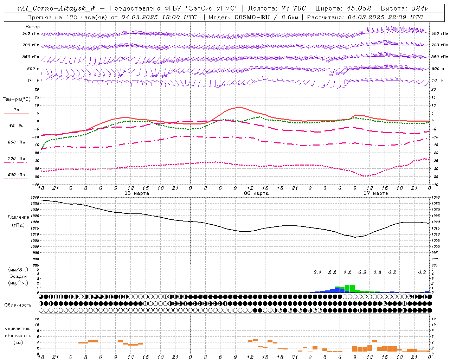
Task: Click the 500 м wind level label on the left
Action: point(33,69)
